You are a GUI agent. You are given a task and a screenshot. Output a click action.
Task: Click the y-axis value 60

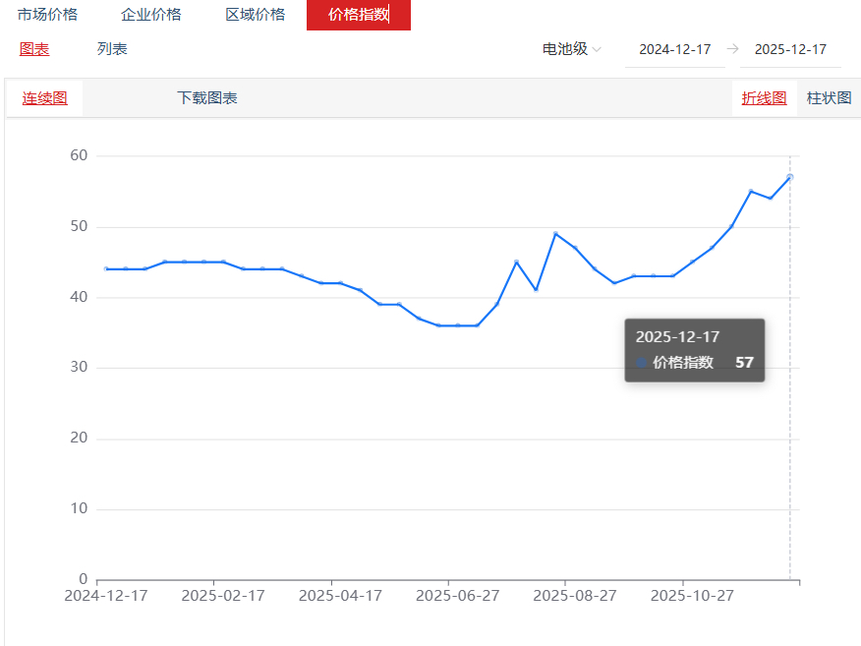[79, 155]
